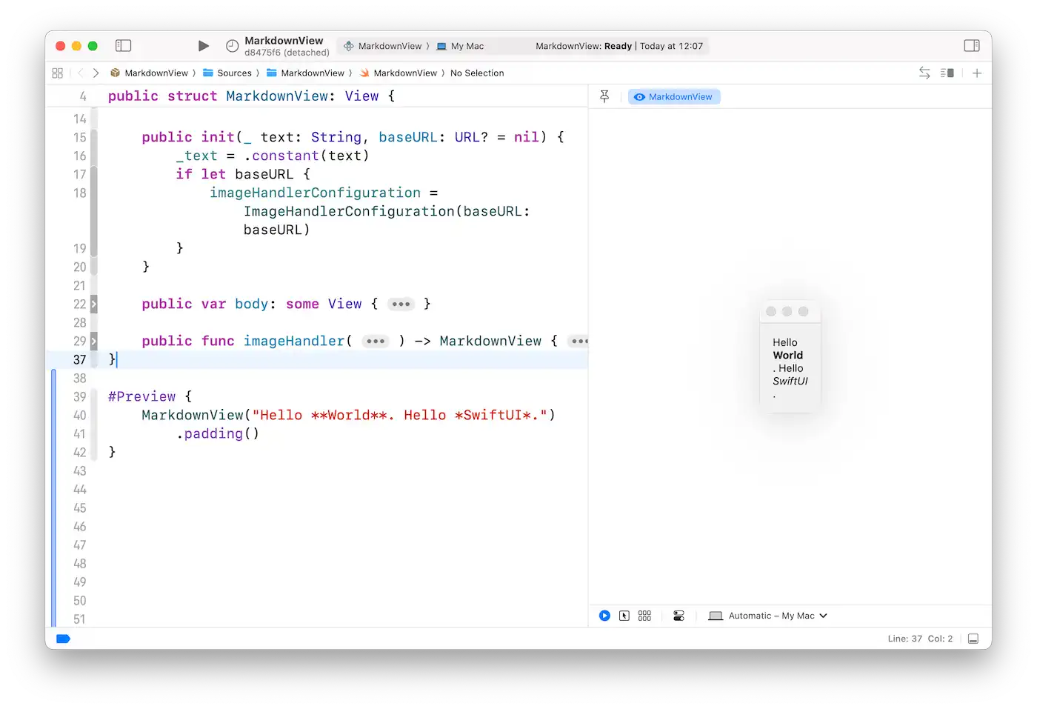This screenshot has height=709, width=1037.
Task: Open the related items grid menu
Action: click(58, 73)
